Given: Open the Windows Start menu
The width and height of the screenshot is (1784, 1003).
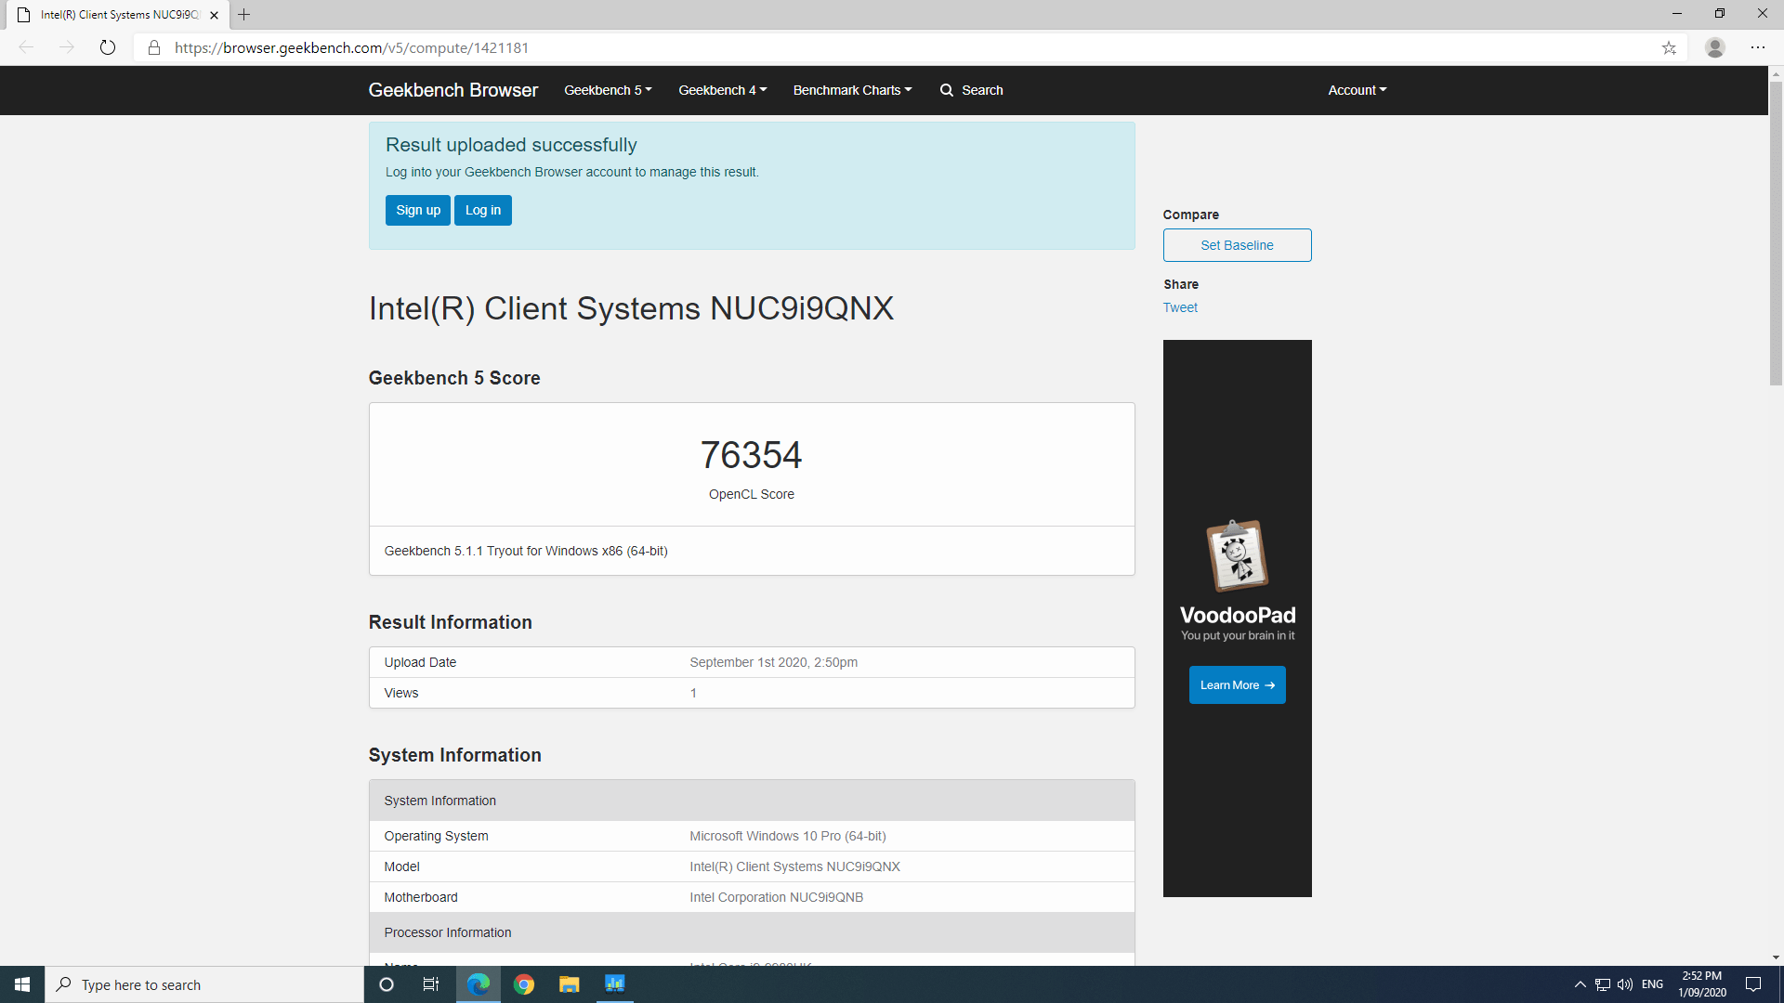Looking at the screenshot, I should [x=22, y=984].
